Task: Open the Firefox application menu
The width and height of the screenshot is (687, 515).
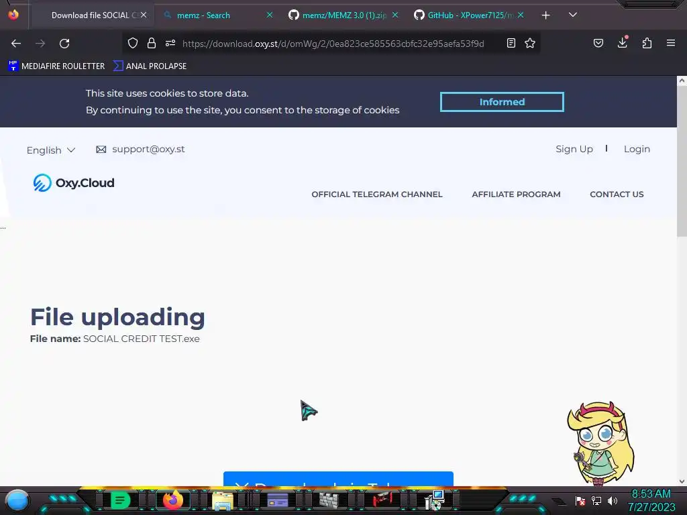Action: coord(671,43)
